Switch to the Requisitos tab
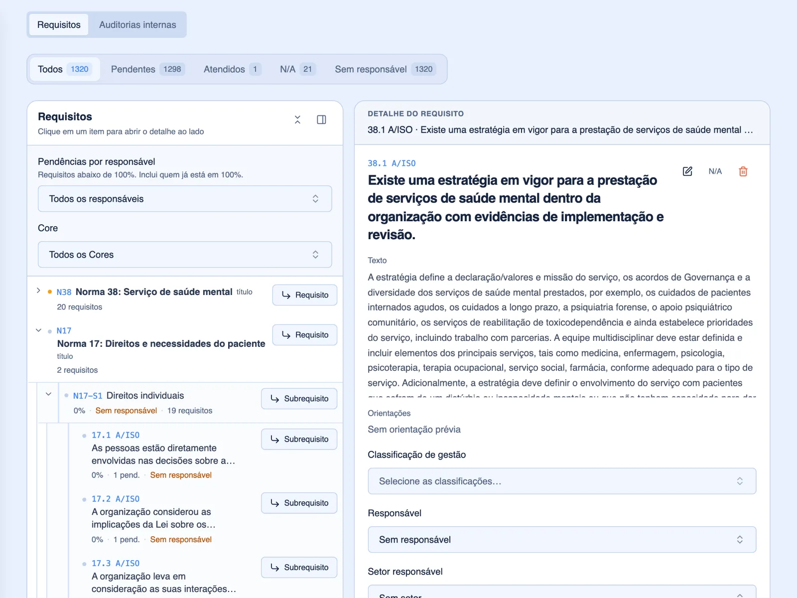The image size is (797, 598). [59, 25]
